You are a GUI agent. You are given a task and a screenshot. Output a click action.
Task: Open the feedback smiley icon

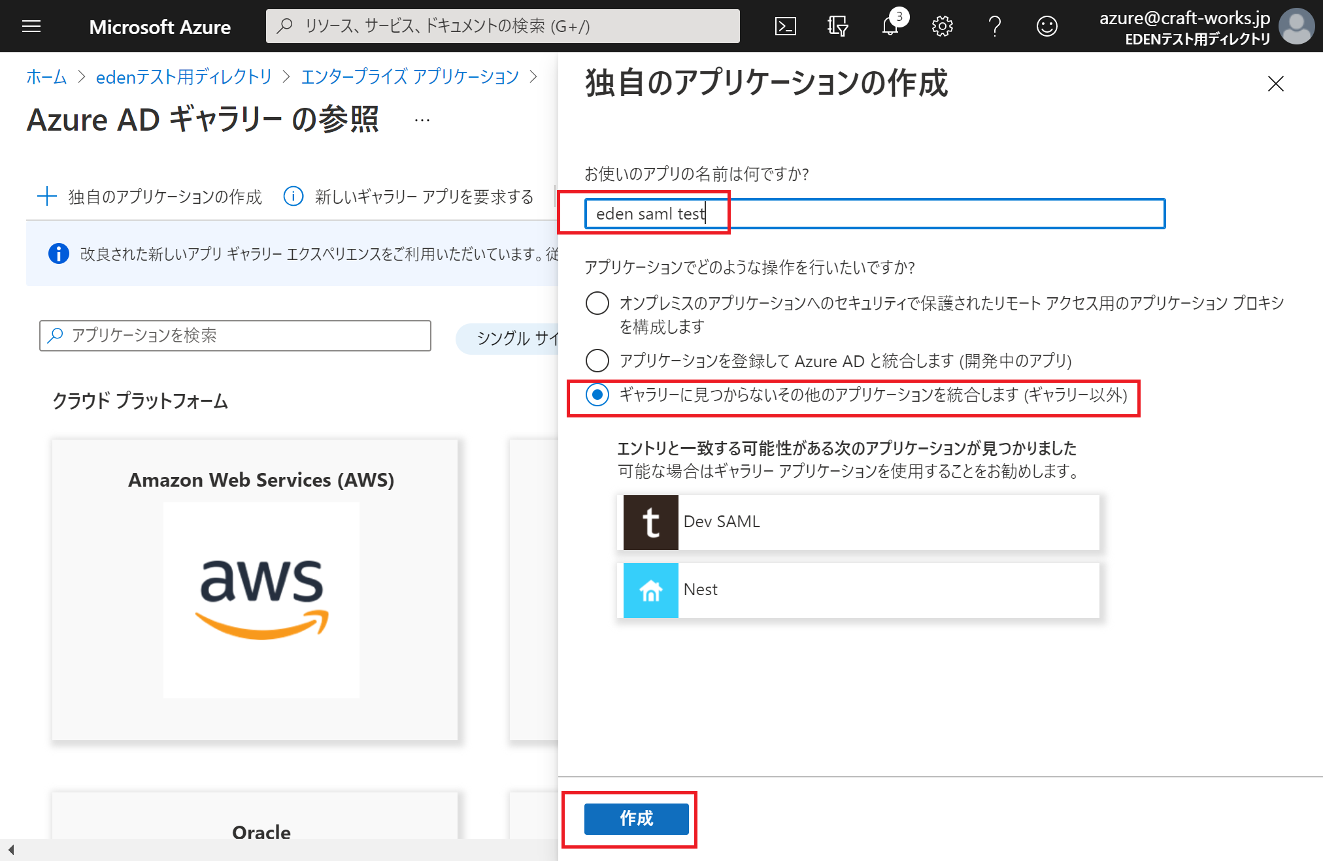coord(1047,26)
